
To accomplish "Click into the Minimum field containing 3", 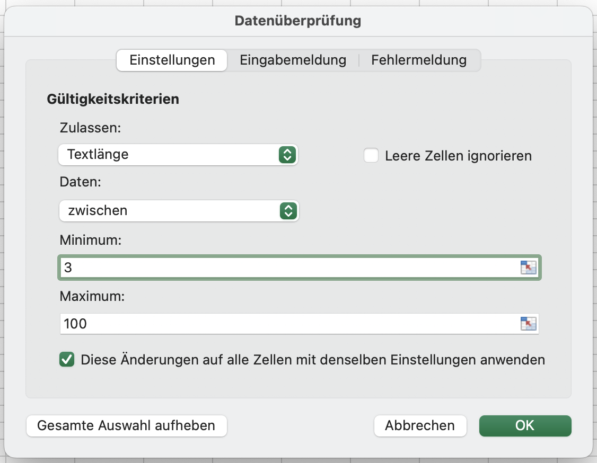I will click(286, 268).
